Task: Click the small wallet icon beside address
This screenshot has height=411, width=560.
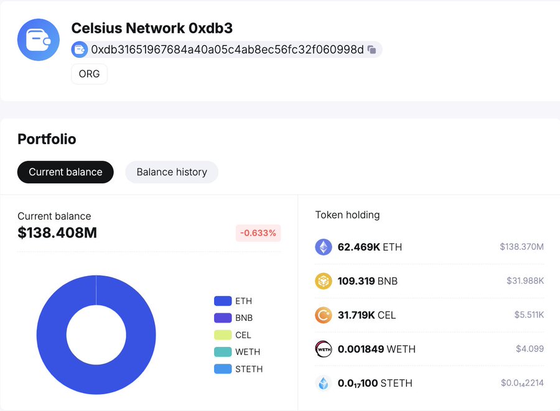Action: (x=80, y=50)
